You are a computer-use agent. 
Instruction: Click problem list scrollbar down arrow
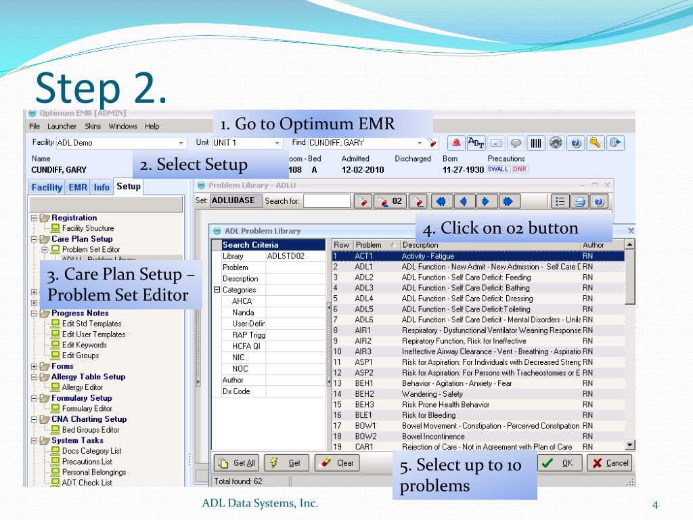pos(630,445)
